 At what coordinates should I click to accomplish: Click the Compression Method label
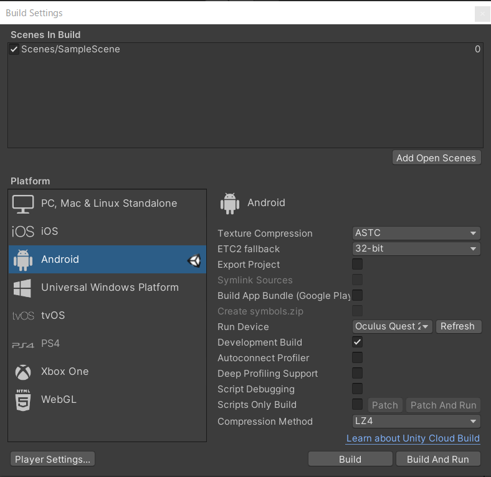265,422
